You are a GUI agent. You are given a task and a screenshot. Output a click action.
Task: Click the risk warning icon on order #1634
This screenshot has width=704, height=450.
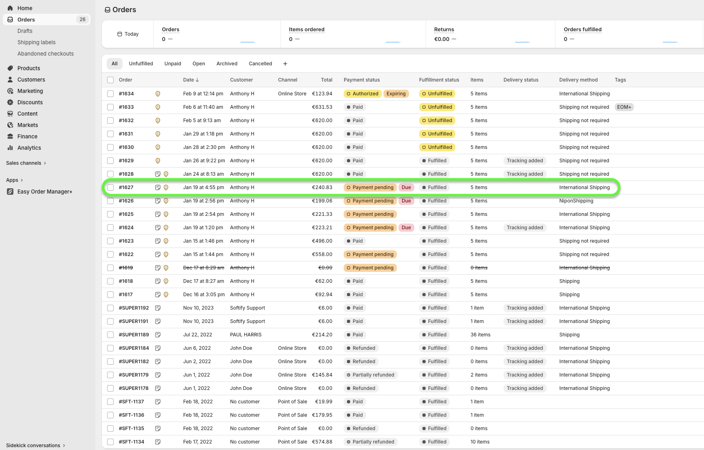[158, 94]
